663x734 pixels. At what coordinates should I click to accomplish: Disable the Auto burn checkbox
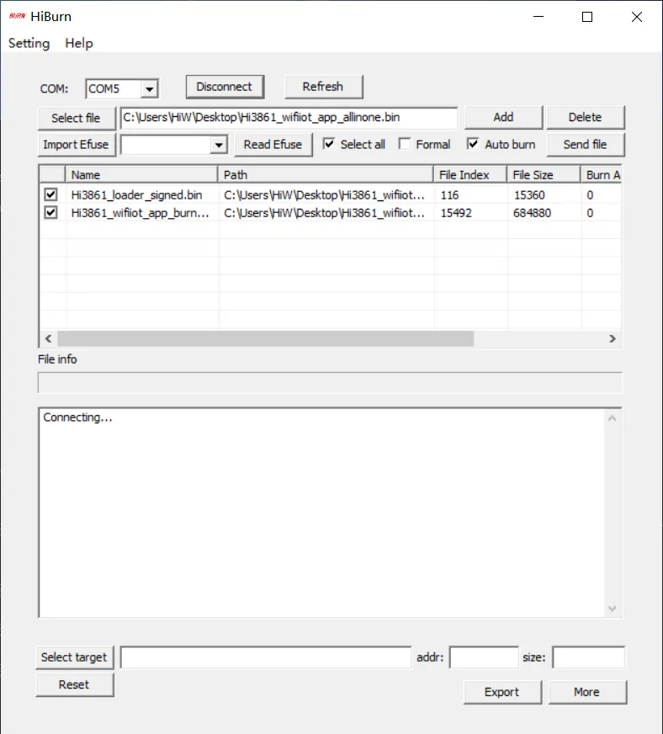(x=474, y=144)
